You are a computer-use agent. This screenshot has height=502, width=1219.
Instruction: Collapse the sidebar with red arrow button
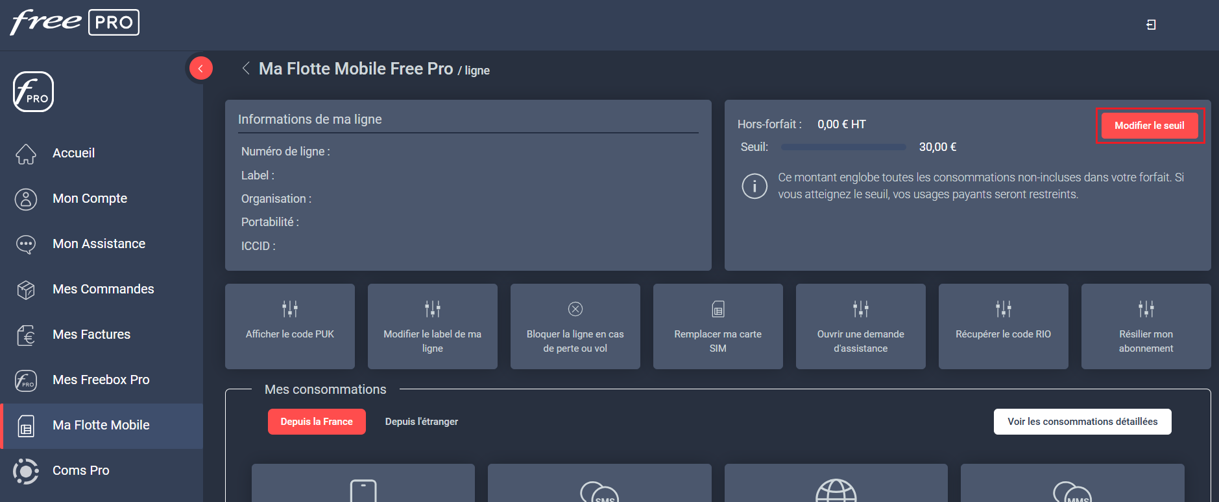[x=200, y=68]
